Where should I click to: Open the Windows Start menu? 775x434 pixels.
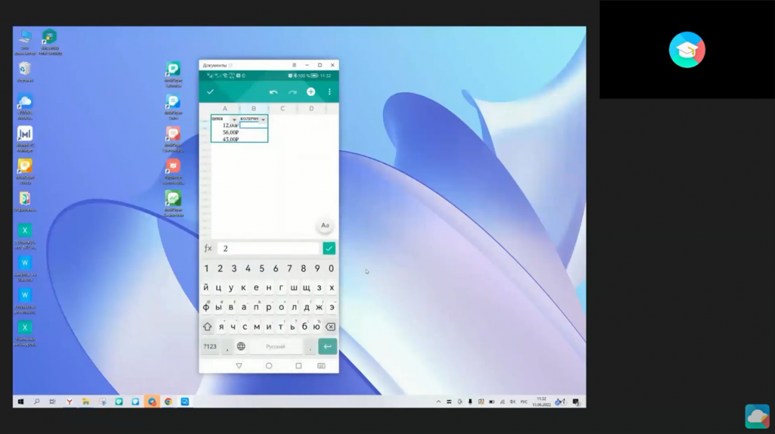pos(20,402)
